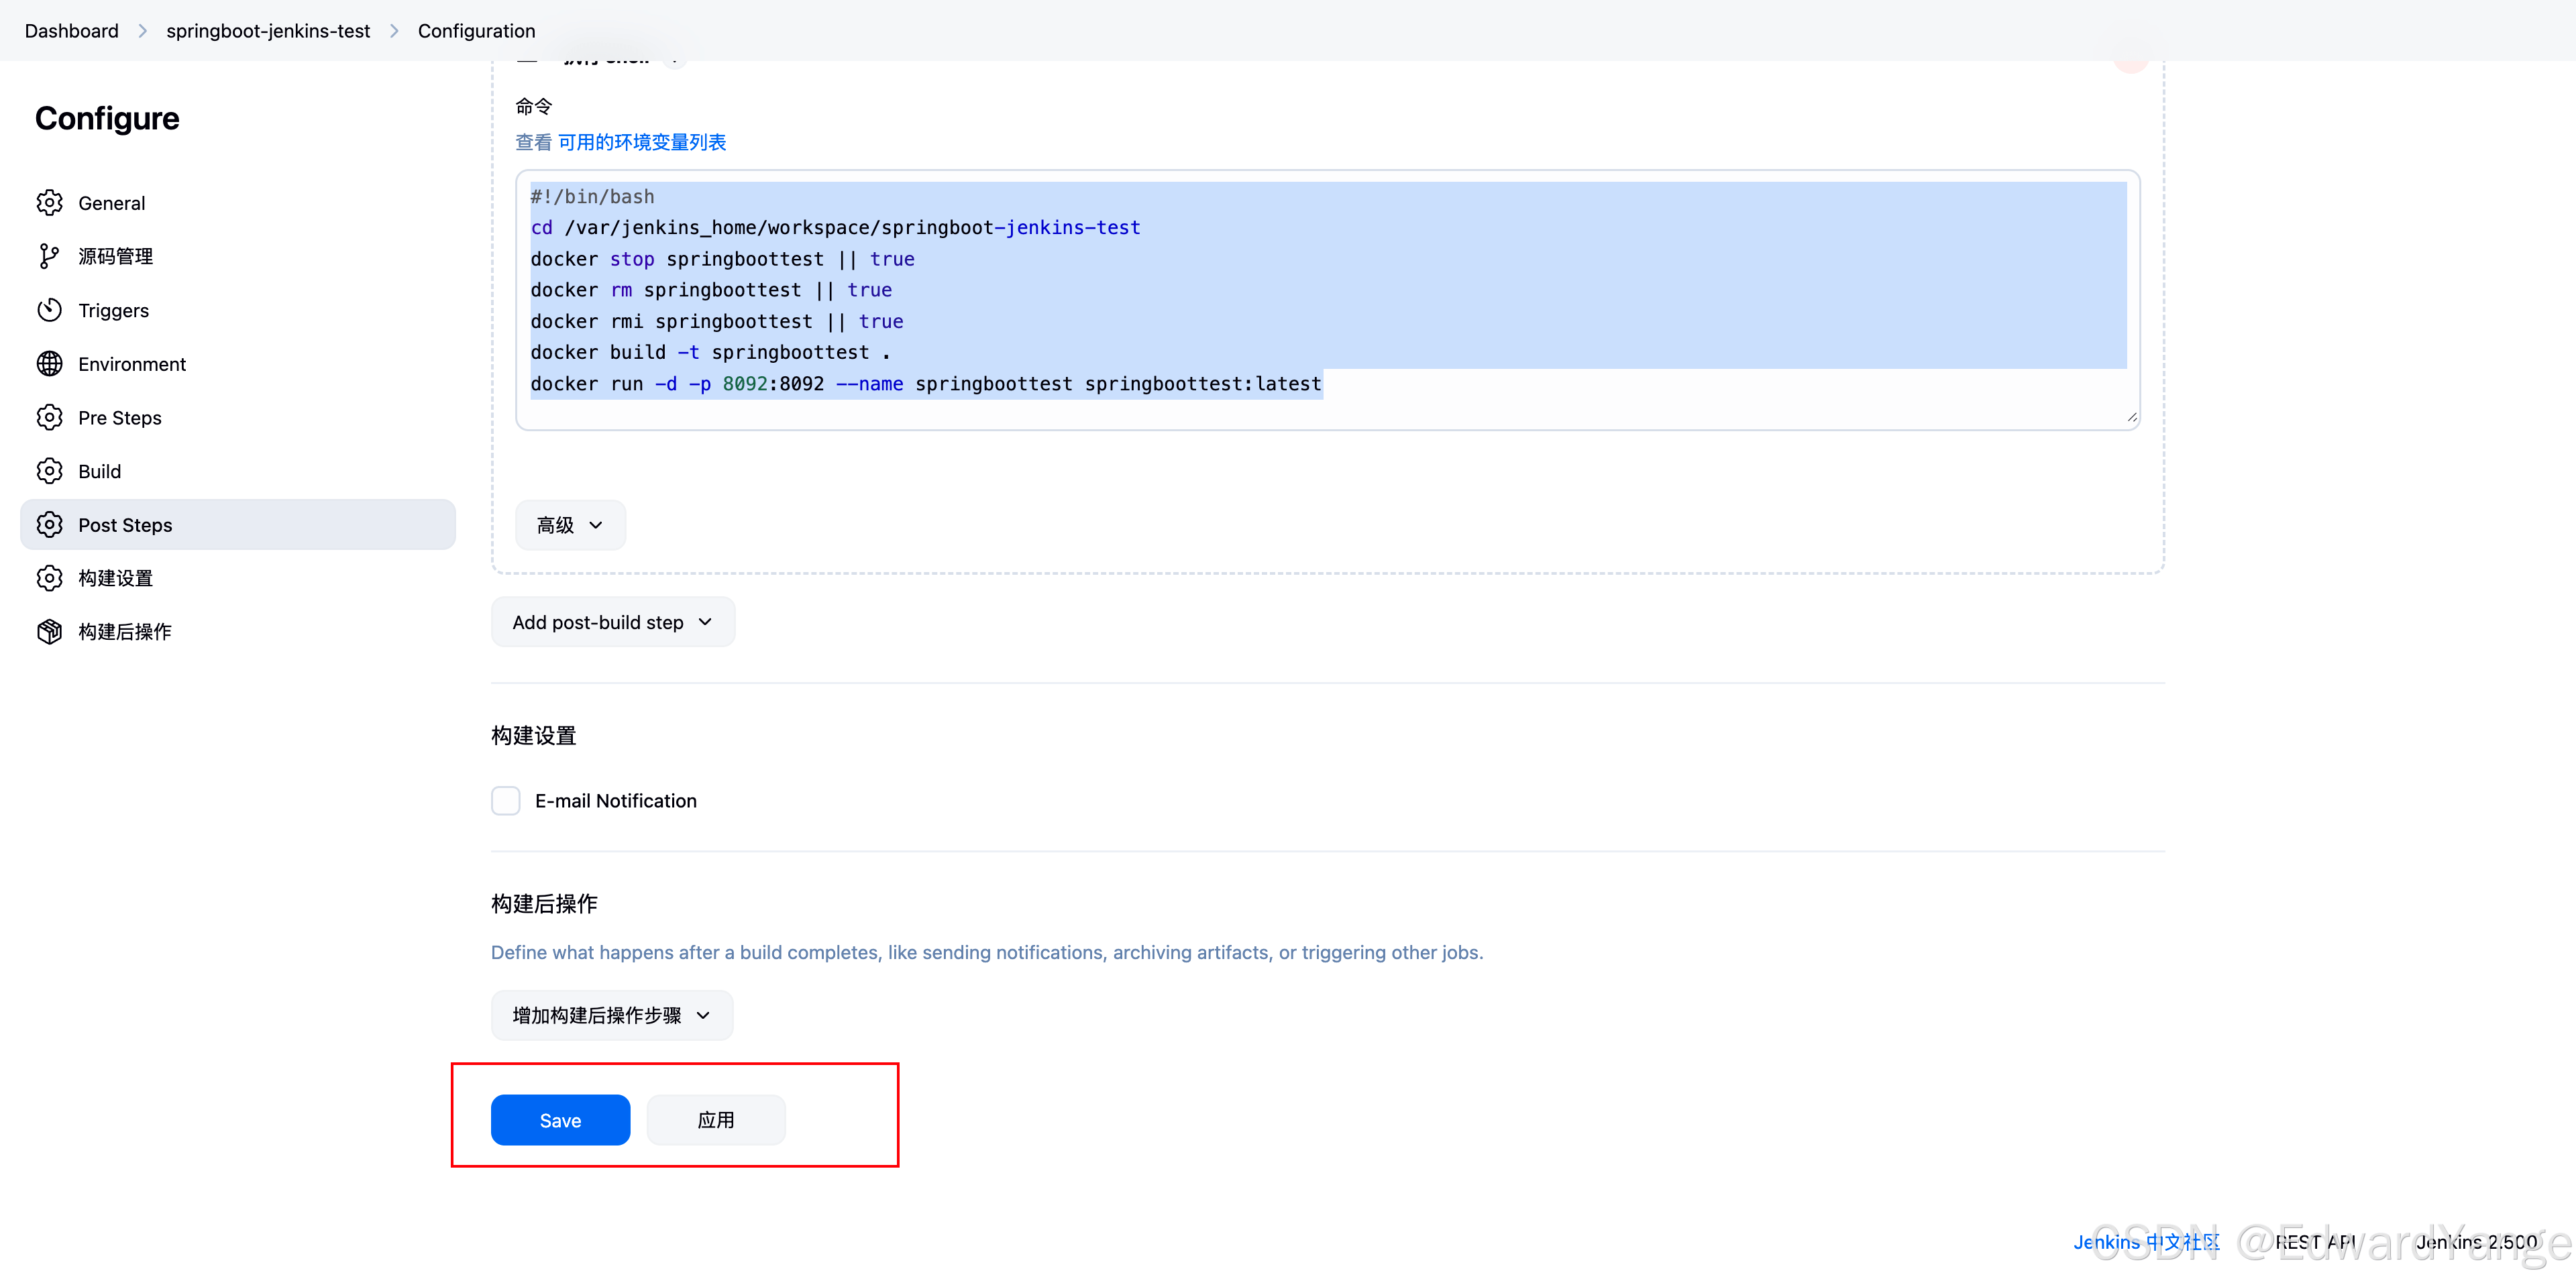Image resolution: width=2576 pixels, height=1285 pixels.
Task: Click the Jenkins 2.500 version label
Action: [x=2477, y=1242]
